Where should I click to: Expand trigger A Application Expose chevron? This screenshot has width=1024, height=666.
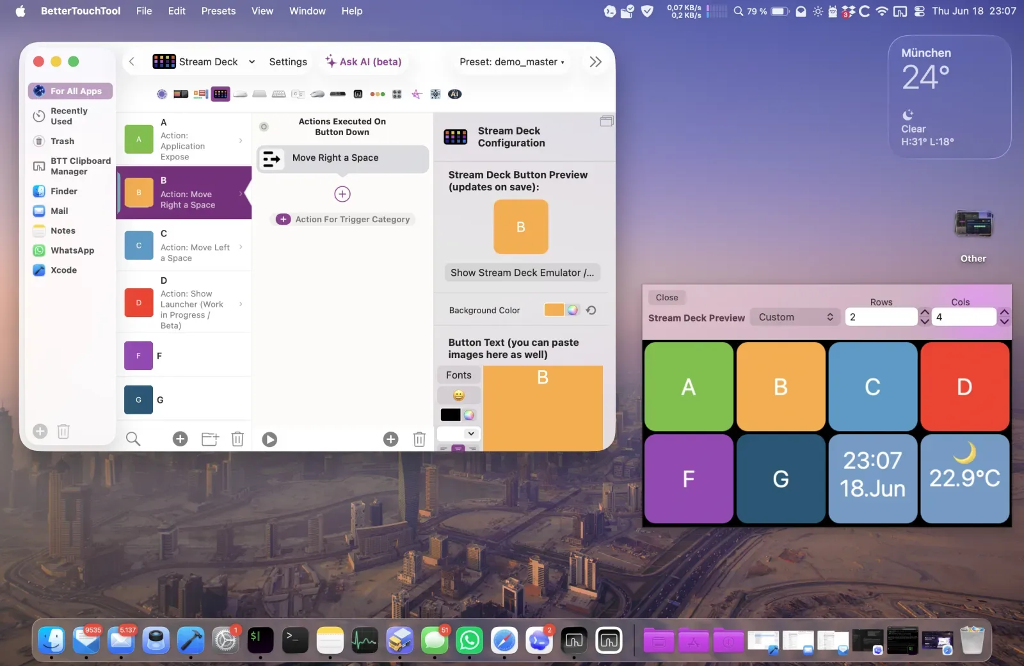(x=241, y=140)
